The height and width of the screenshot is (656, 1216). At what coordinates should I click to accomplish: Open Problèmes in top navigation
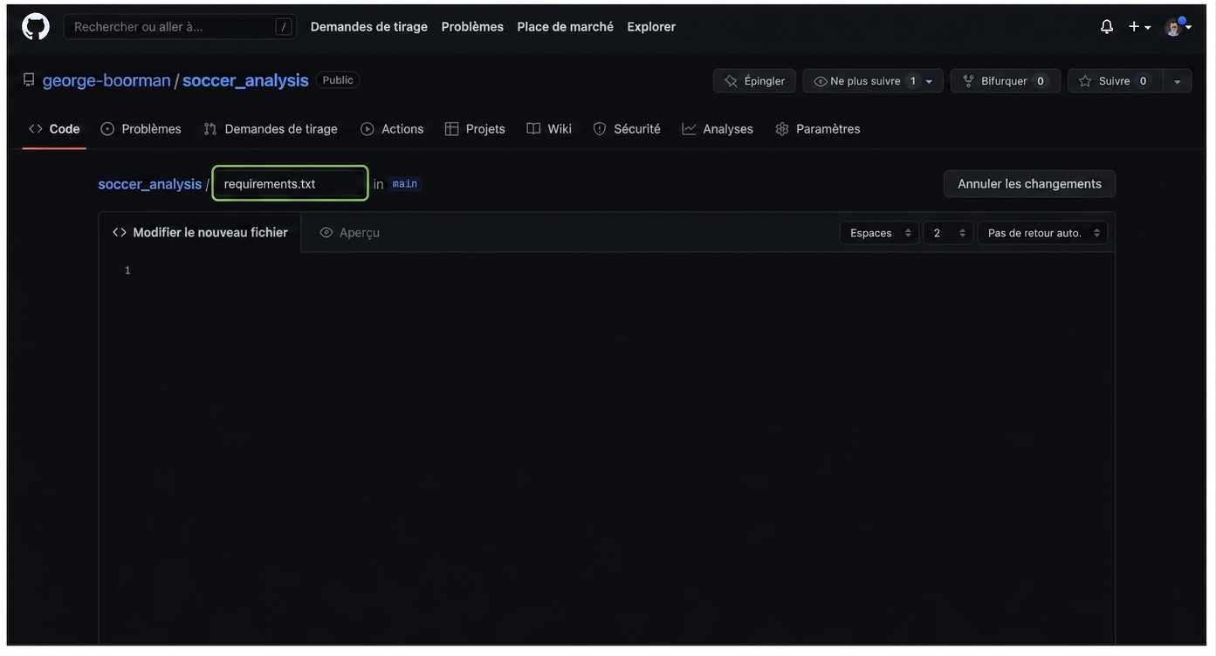(x=472, y=27)
